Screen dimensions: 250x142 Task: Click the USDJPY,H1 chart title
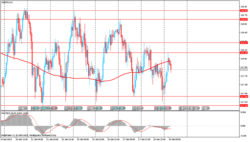(7, 2)
